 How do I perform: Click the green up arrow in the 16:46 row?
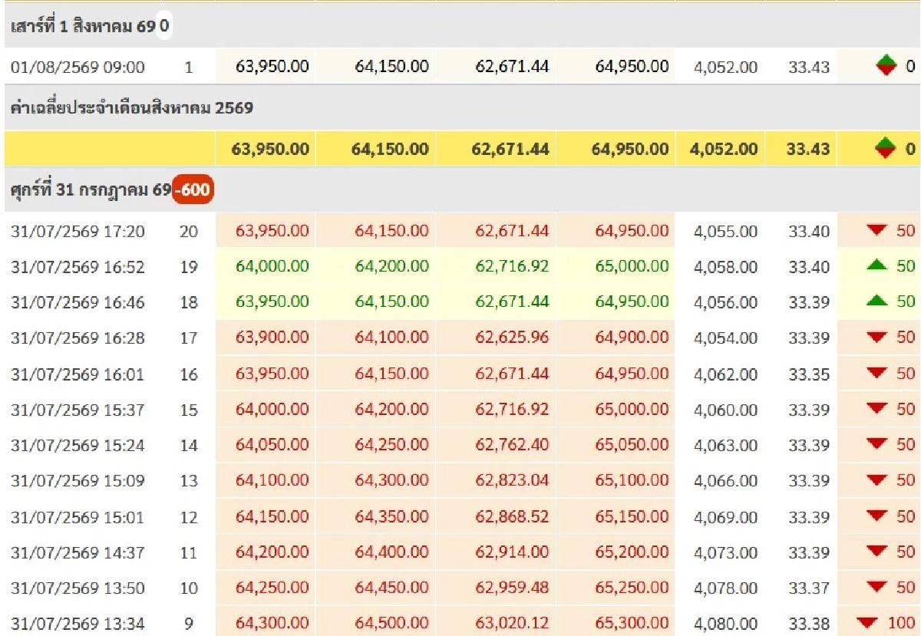click(876, 301)
